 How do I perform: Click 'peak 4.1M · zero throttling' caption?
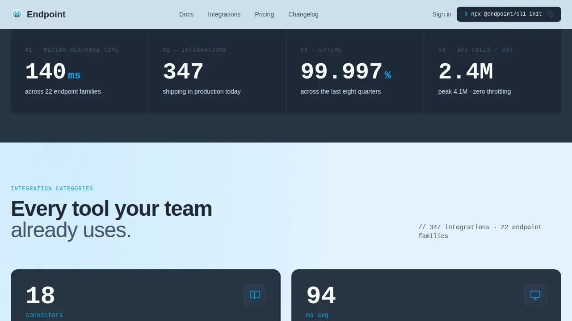point(475,91)
